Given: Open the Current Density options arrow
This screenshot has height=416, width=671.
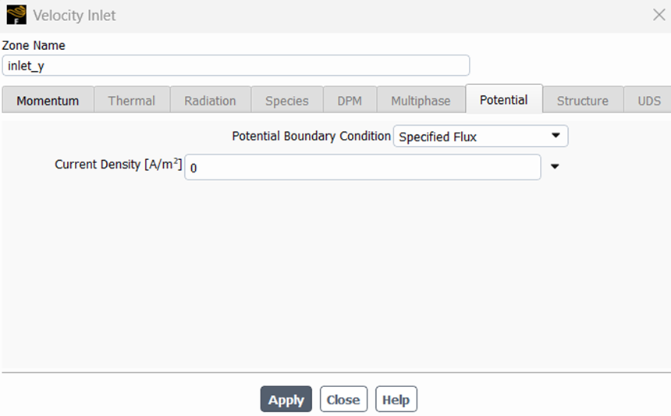Looking at the screenshot, I should pyautogui.click(x=555, y=166).
